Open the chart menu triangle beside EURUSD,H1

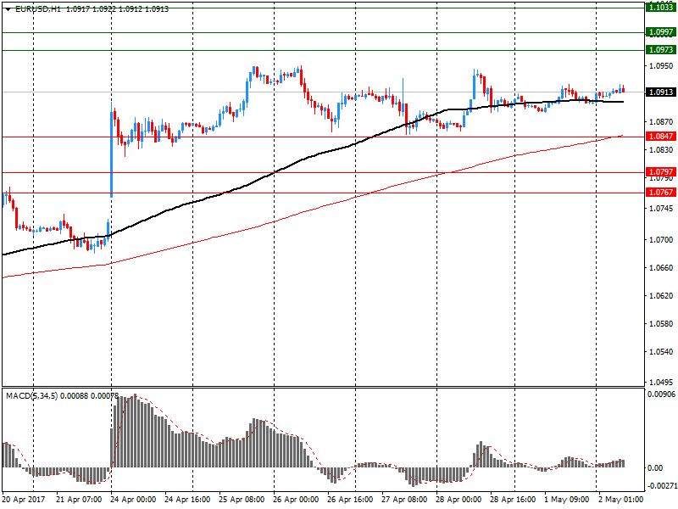tap(8, 9)
